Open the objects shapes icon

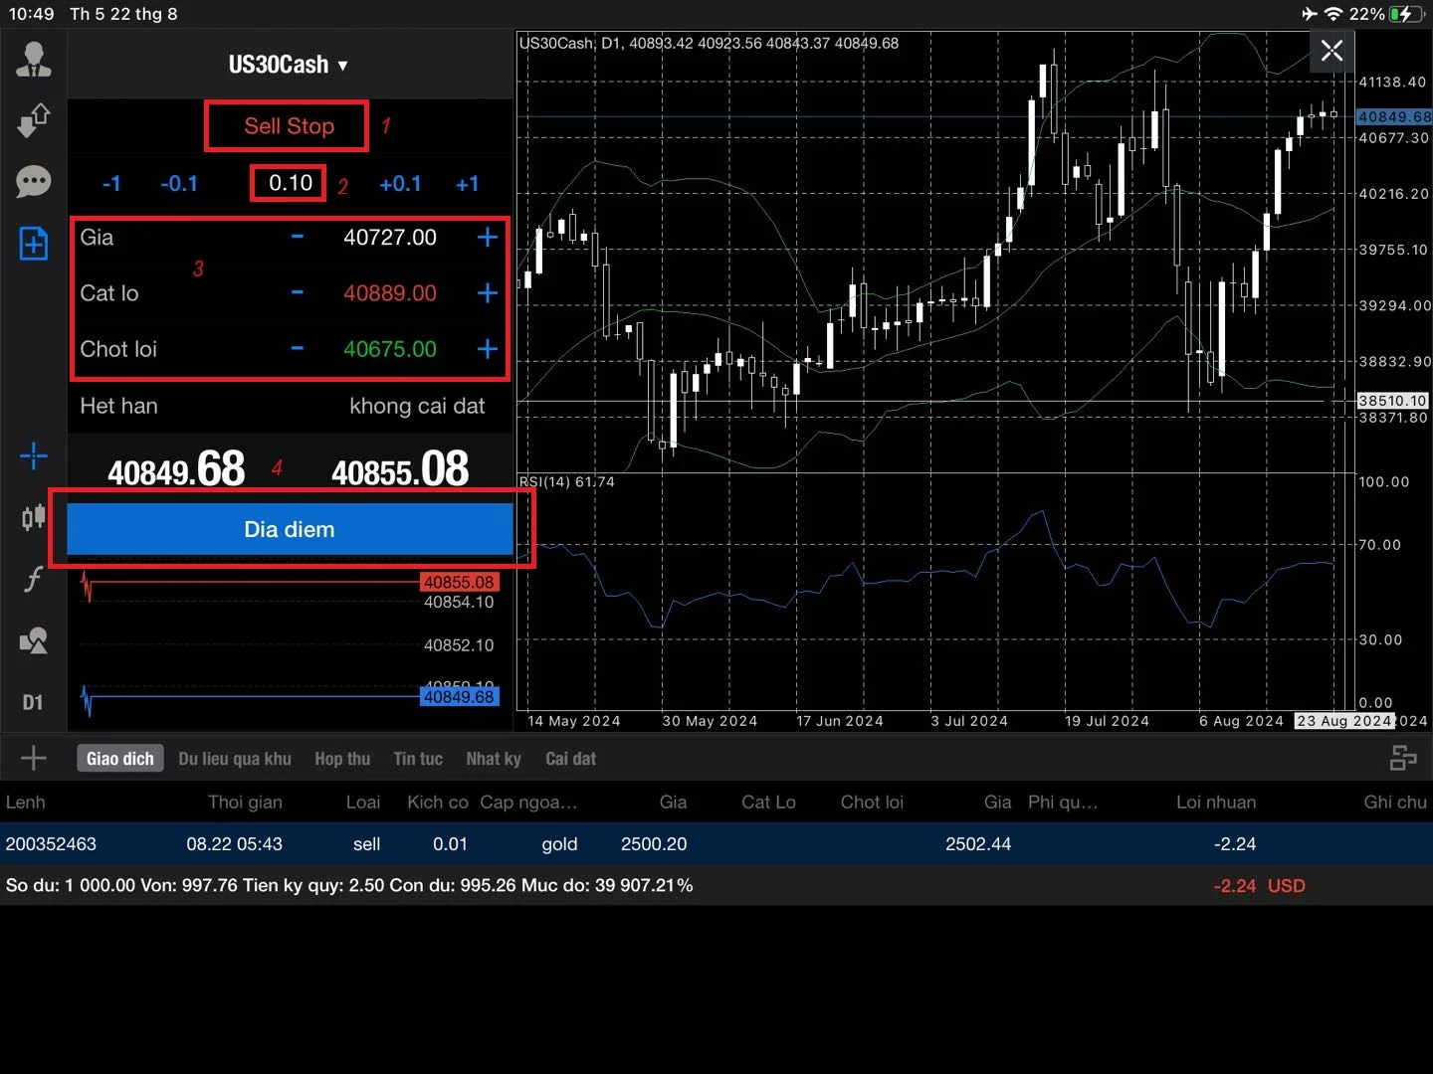click(x=34, y=640)
